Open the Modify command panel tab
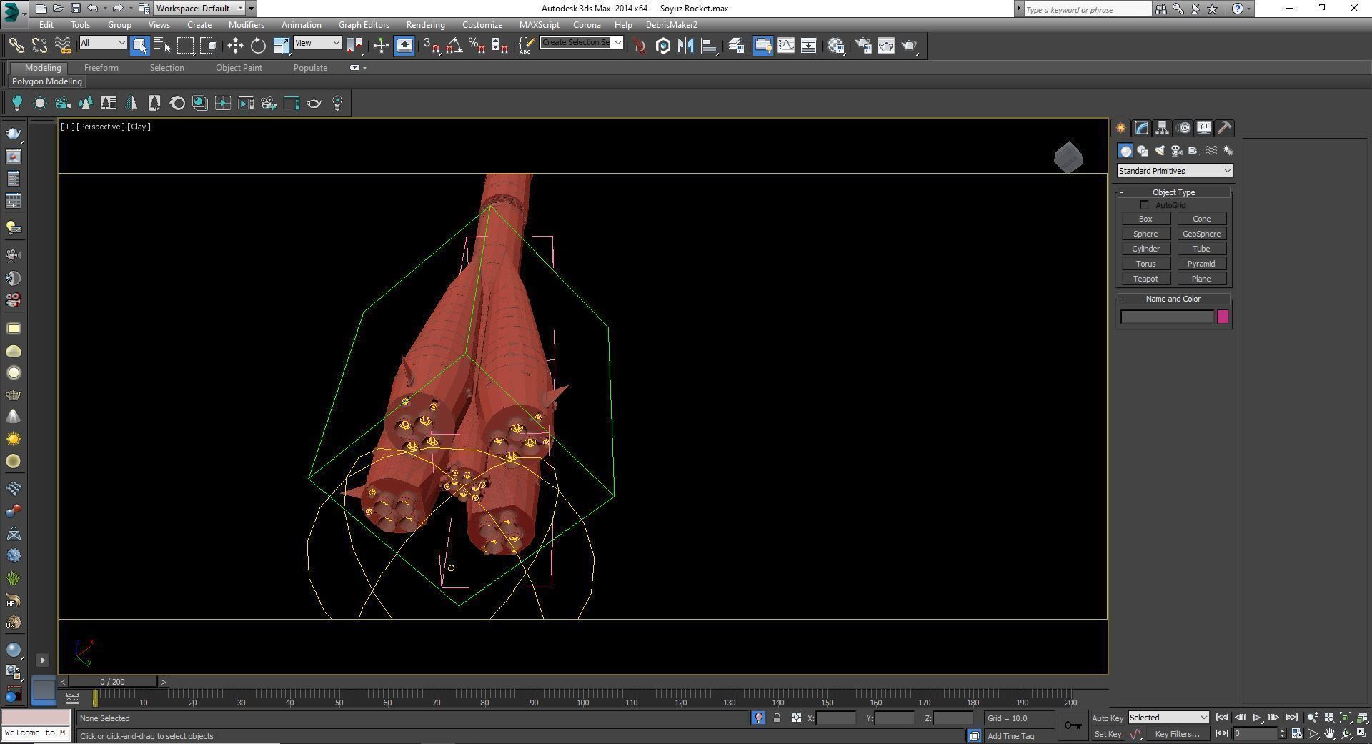Viewport: 1372px width, 744px height. 1141,128
